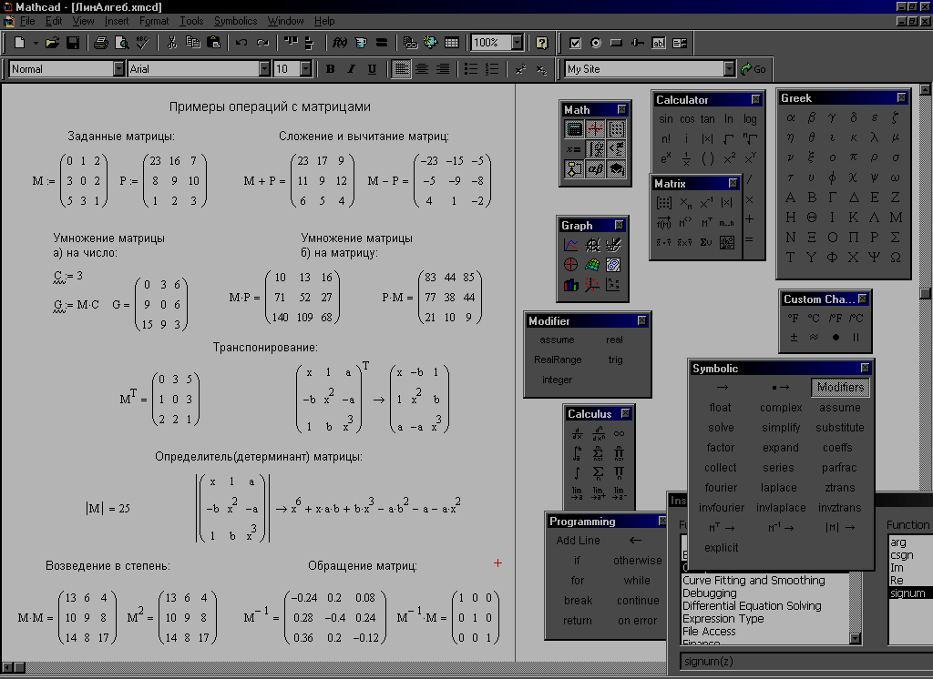This screenshot has height=679, width=933.
Task: Expand the Arial font dropdown
Action: [265, 69]
